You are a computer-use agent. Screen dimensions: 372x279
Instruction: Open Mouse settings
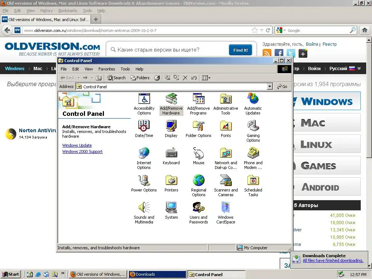(x=198, y=156)
